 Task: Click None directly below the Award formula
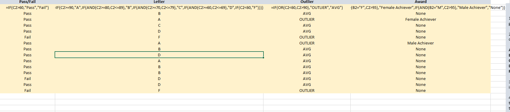420,13
